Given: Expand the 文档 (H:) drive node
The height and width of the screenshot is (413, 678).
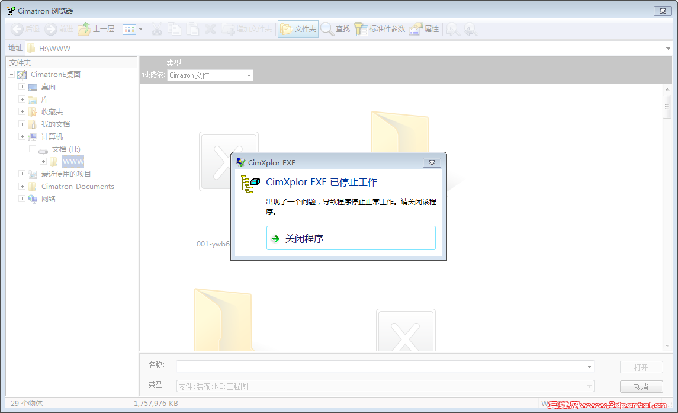Looking at the screenshot, I should pyautogui.click(x=33, y=149).
